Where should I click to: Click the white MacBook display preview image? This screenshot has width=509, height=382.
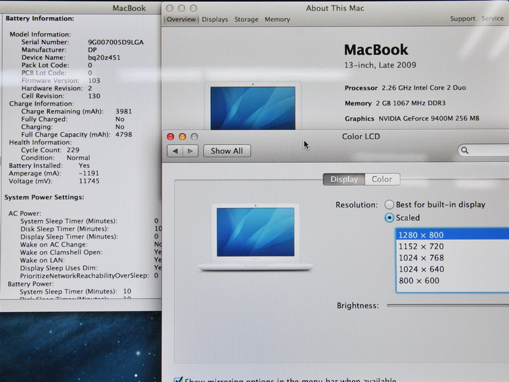[x=255, y=237]
